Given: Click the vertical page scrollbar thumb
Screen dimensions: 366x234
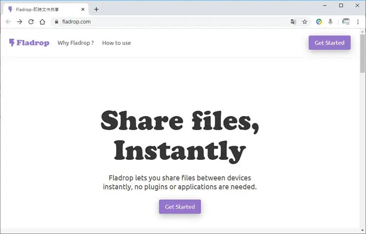Looking at the screenshot, I should 362,54.
